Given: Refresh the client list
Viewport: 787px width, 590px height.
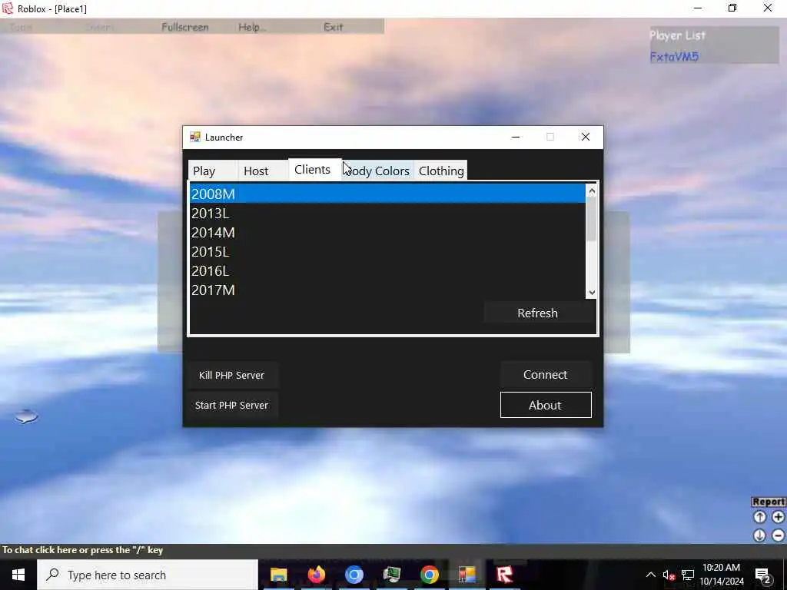Looking at the screenshot, I should (537, 313).
